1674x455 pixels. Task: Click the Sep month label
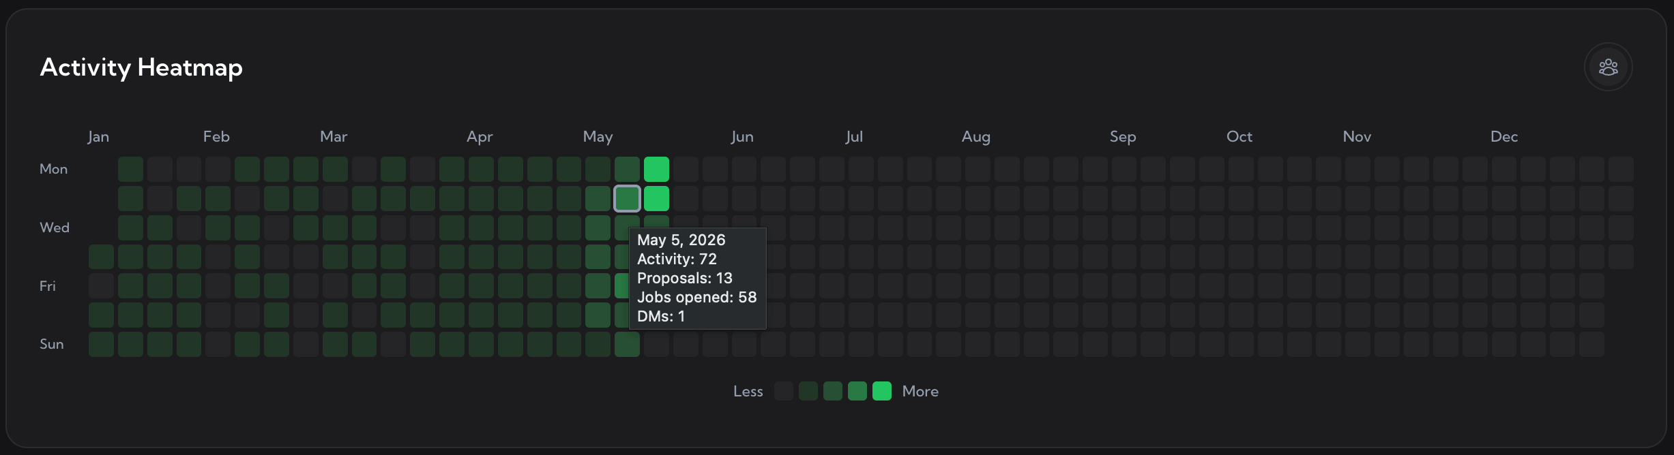click(x=1123, y=137)
